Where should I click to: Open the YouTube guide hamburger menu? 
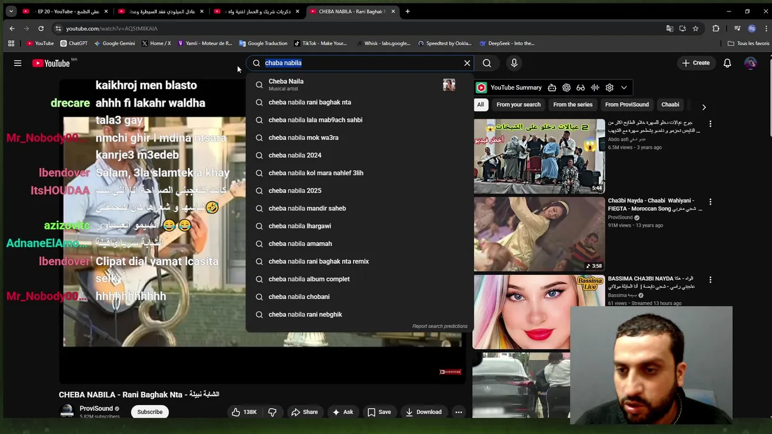pos(17,63)
